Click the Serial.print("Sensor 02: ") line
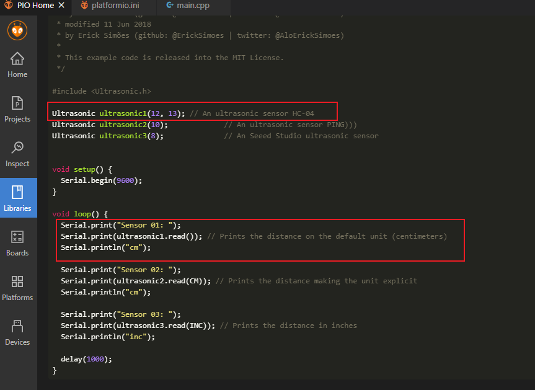Screen dimensions: 535x390 click(121, 270)
